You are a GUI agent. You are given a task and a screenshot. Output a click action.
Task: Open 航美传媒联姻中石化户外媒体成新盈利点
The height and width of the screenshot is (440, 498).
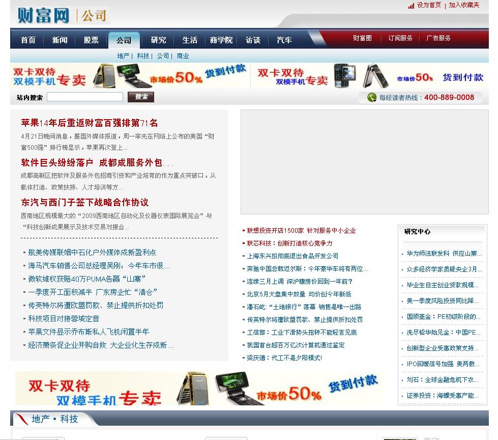tap(92, 253)
